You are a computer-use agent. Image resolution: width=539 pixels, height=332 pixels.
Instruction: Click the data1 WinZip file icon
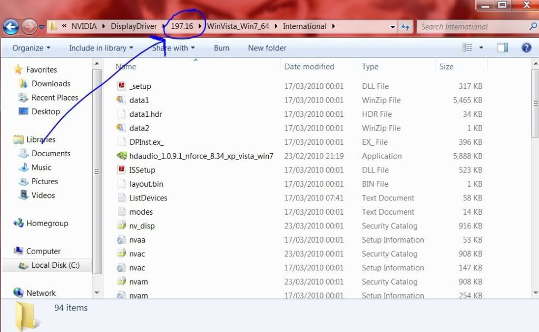coord(121,100)
